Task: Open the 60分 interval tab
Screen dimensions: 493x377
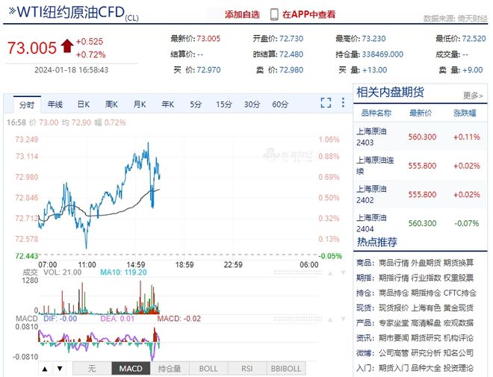Action: coord(280,105)
